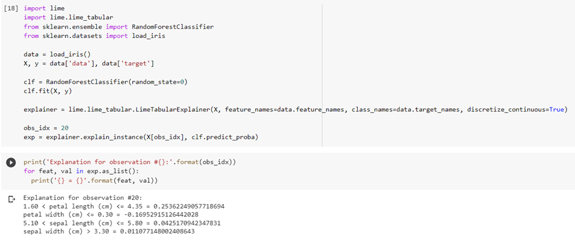575x242 pixels.
Task: Run the print explanation cell
Action: 11,162
